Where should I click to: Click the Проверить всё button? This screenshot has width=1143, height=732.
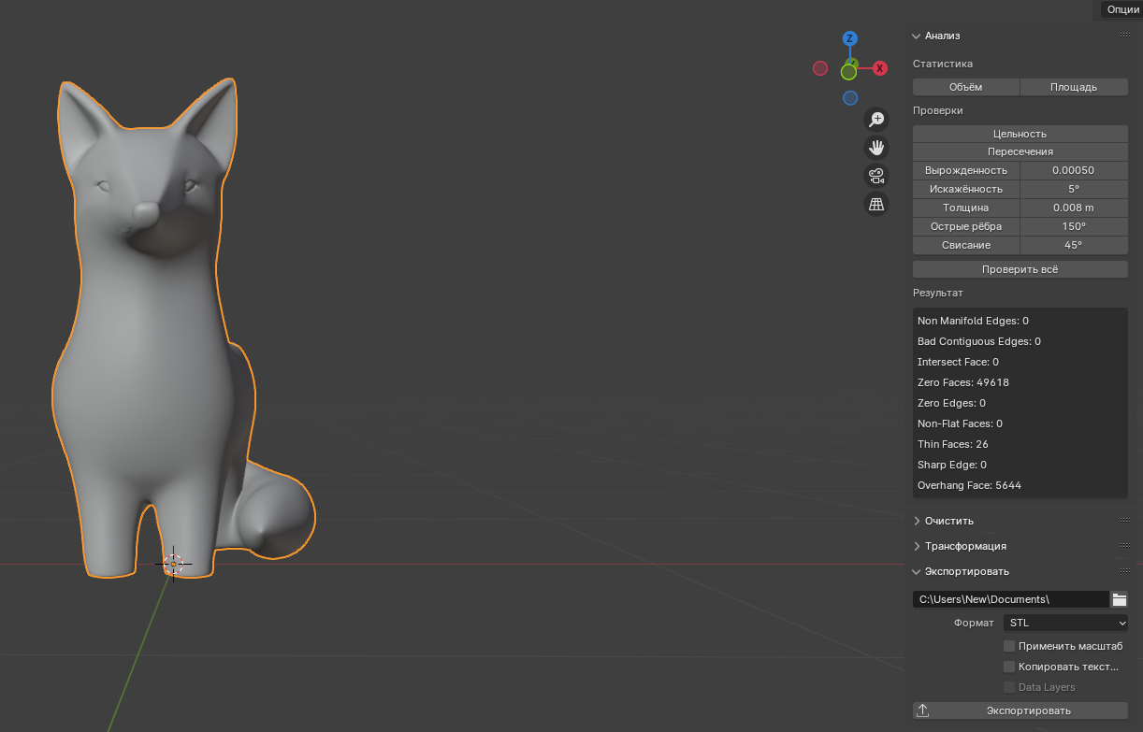tap(1020, 269)
